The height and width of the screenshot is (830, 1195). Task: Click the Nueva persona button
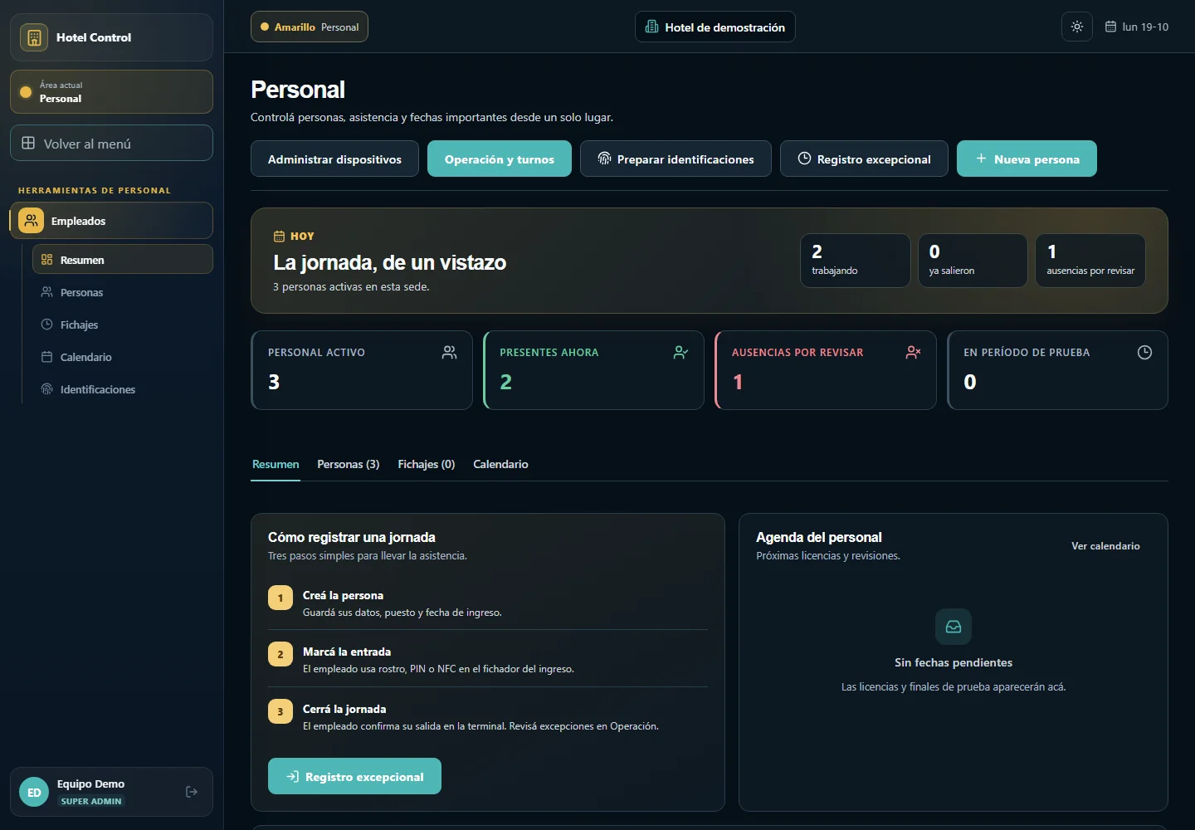pyautogui.click(x=1027, y=159)
